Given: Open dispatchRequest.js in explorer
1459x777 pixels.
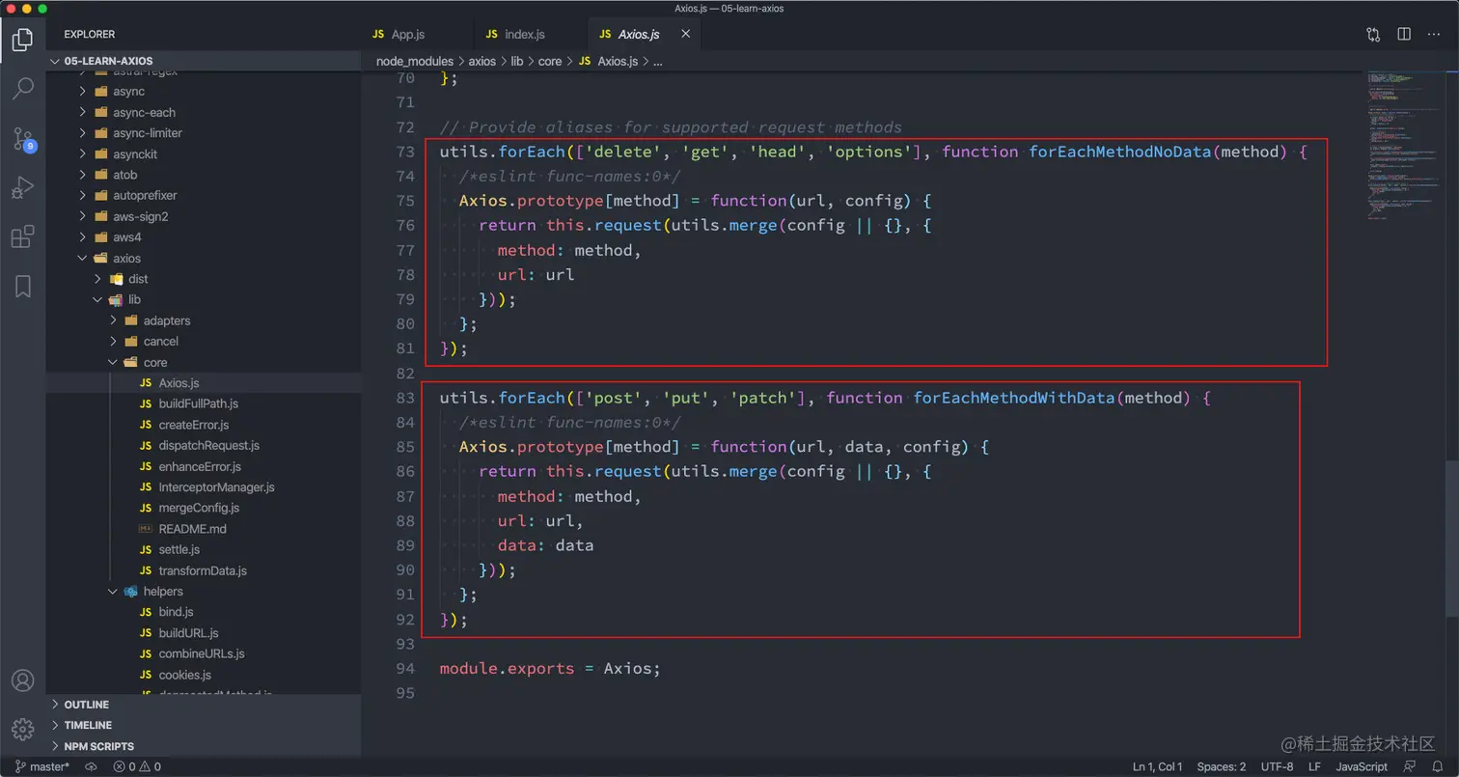Looking at the screenshot, I should [204, 446].
